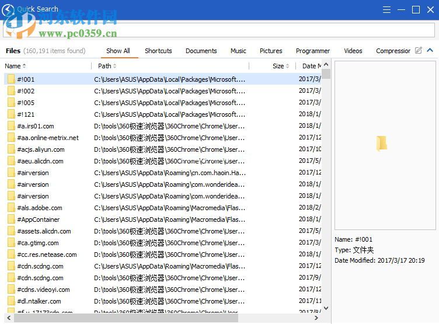Sort by the Path column
This screenshot has width=439, height=324.
pos(107,66)
